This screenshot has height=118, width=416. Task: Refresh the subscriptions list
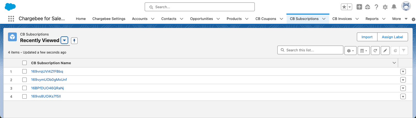pos(375,50)
